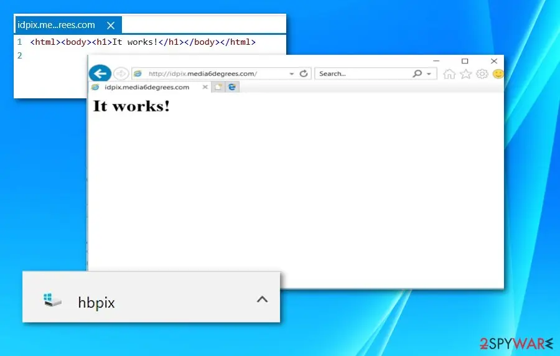Expand the address bar autocomplete dropdown
Viewport: 560px width, 356px height.
click(291, 73)
